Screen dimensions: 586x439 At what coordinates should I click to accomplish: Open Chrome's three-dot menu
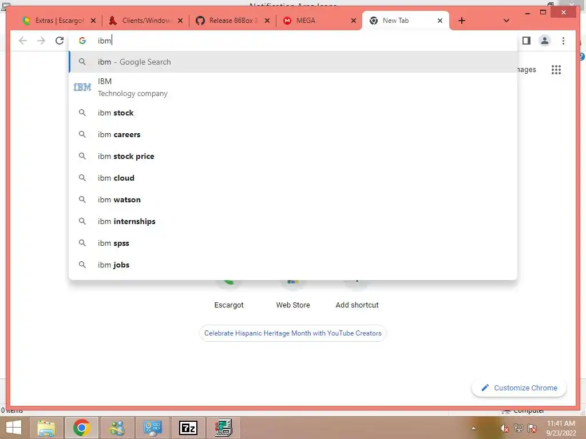563,41
